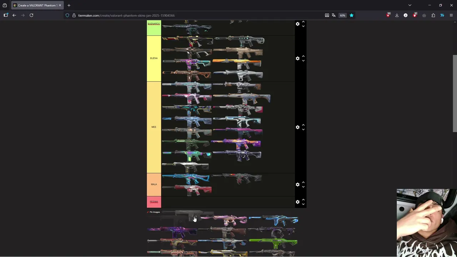This screenshot has height=257, width=457.
Task: Click the BUENA tier label
Action: coord(154,58)
